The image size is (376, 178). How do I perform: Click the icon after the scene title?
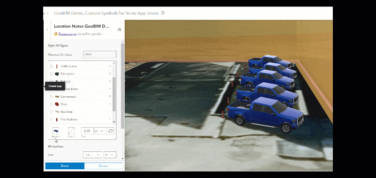pos(163,13)
